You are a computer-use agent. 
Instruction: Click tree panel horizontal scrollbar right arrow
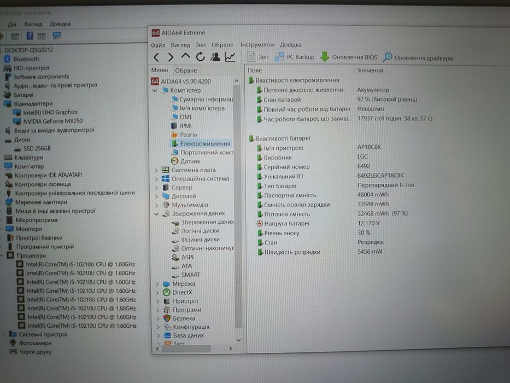(230, 349)
